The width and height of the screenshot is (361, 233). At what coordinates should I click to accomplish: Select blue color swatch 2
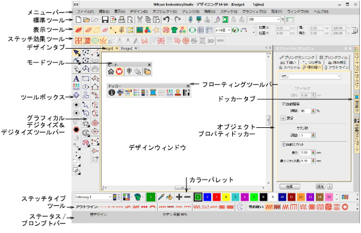tap(207, 197)
